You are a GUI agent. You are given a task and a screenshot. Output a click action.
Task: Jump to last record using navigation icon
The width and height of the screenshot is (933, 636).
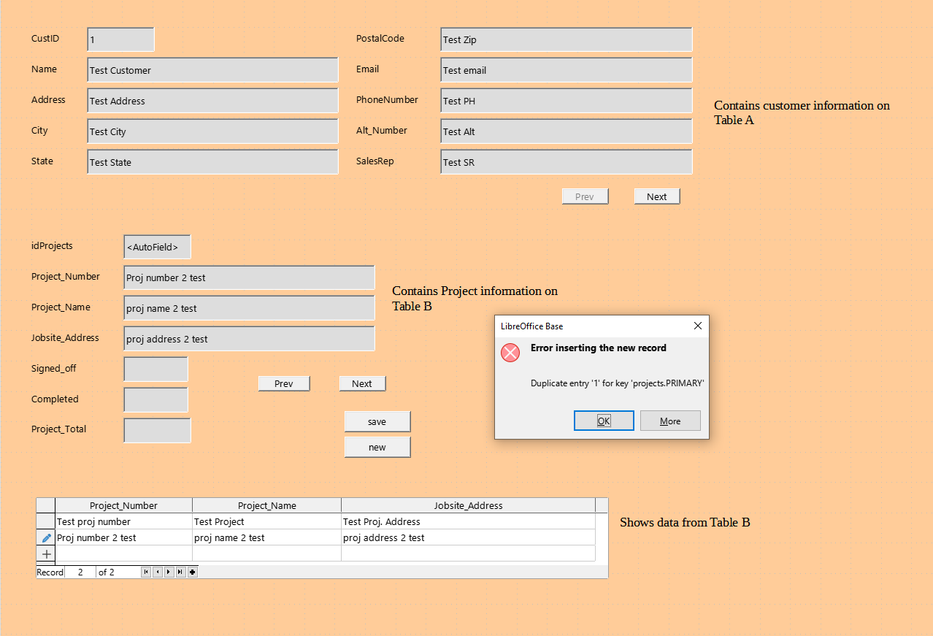tap(180, 572)
